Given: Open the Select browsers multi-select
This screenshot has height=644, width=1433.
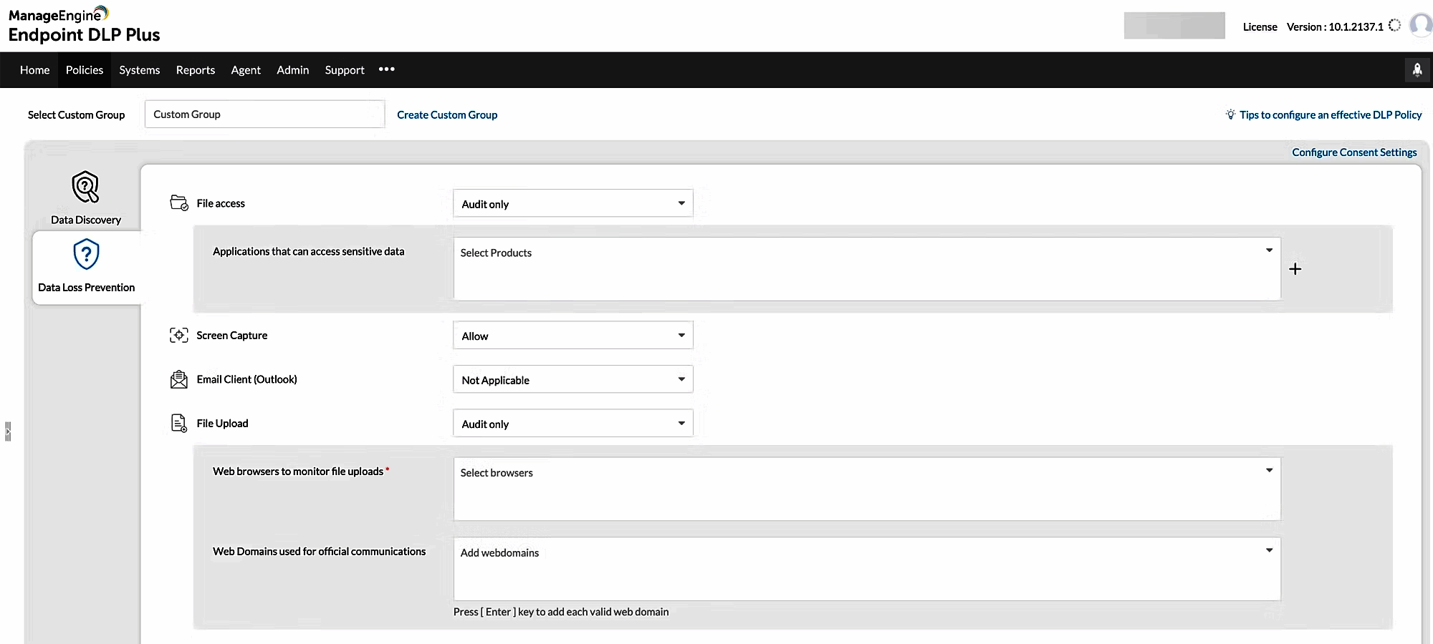Looking at the screenshot, I should pyautogui.click(x=866, y=489).
